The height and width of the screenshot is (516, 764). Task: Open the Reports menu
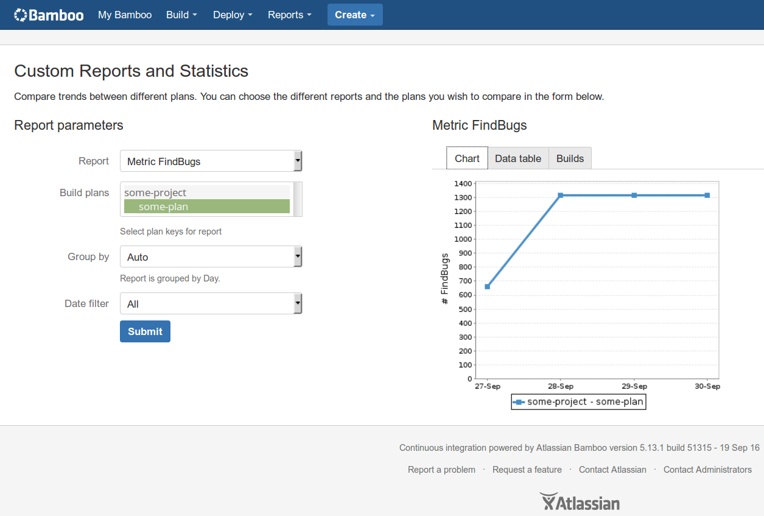click(x=289, y=15)
